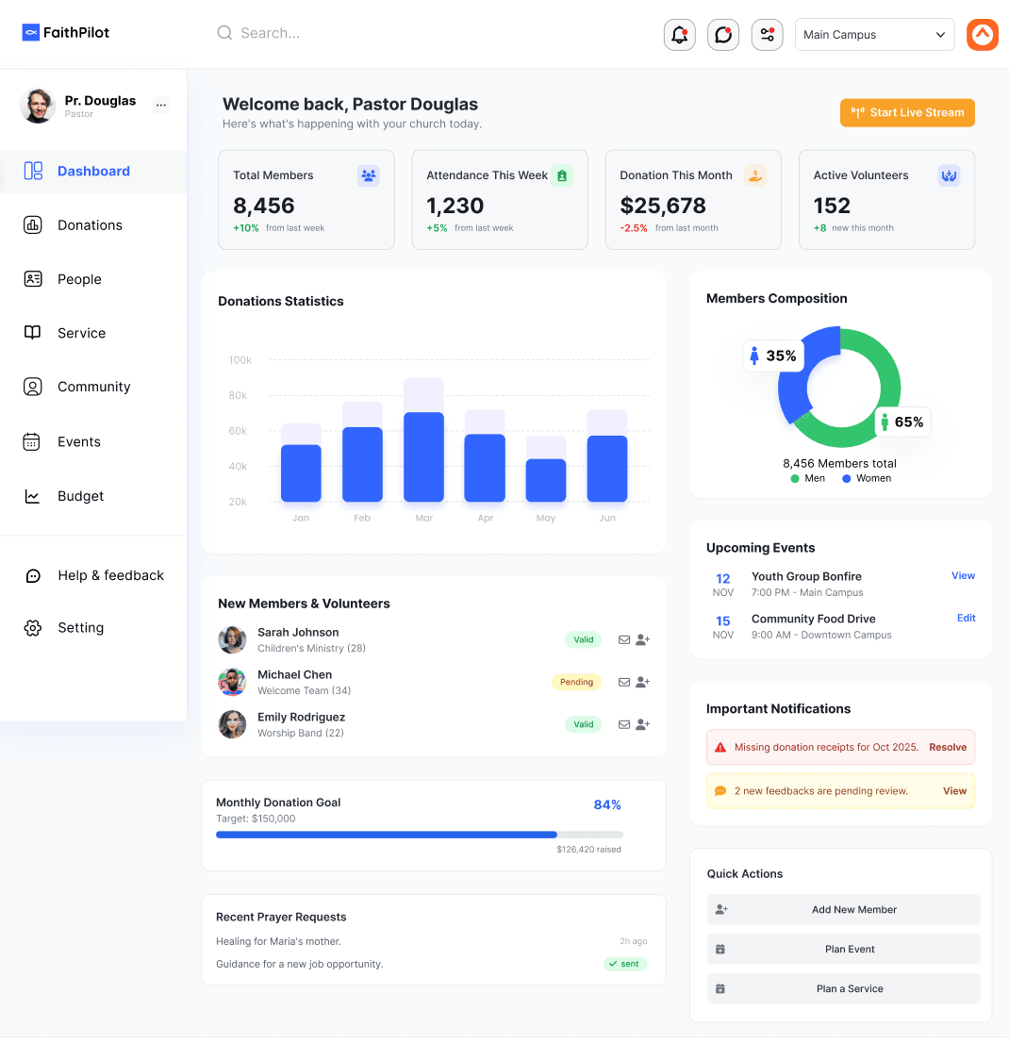The height and width of the screenshot is (1043, 1009).
Task: Click the 84% goal percentage
Action: (607, 804)
